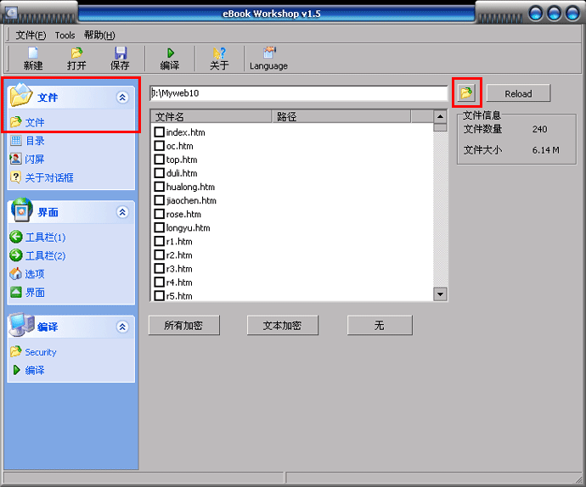The image size is (586, 487).
Task: Collapse the 界面 panel group
Action: [x=122, y=212]
